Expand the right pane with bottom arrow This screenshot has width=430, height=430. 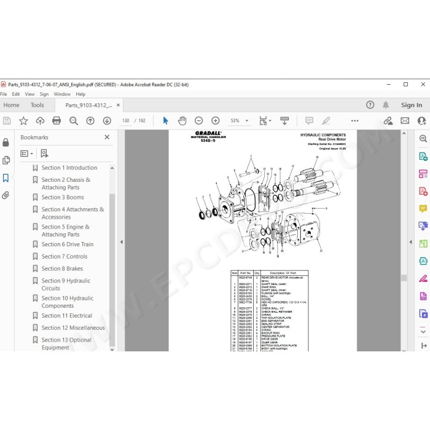point(424,346)
